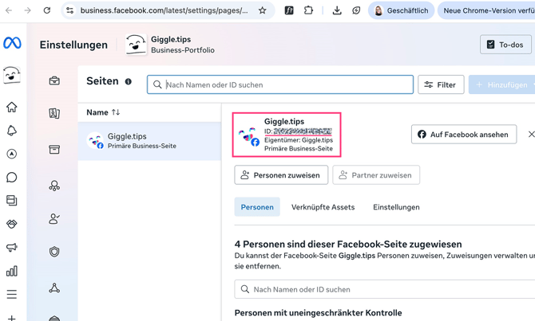This screenshot has width=535, height=321.
Task: Open the shield security icon in settings sidebar
Action: coord(54,252)
